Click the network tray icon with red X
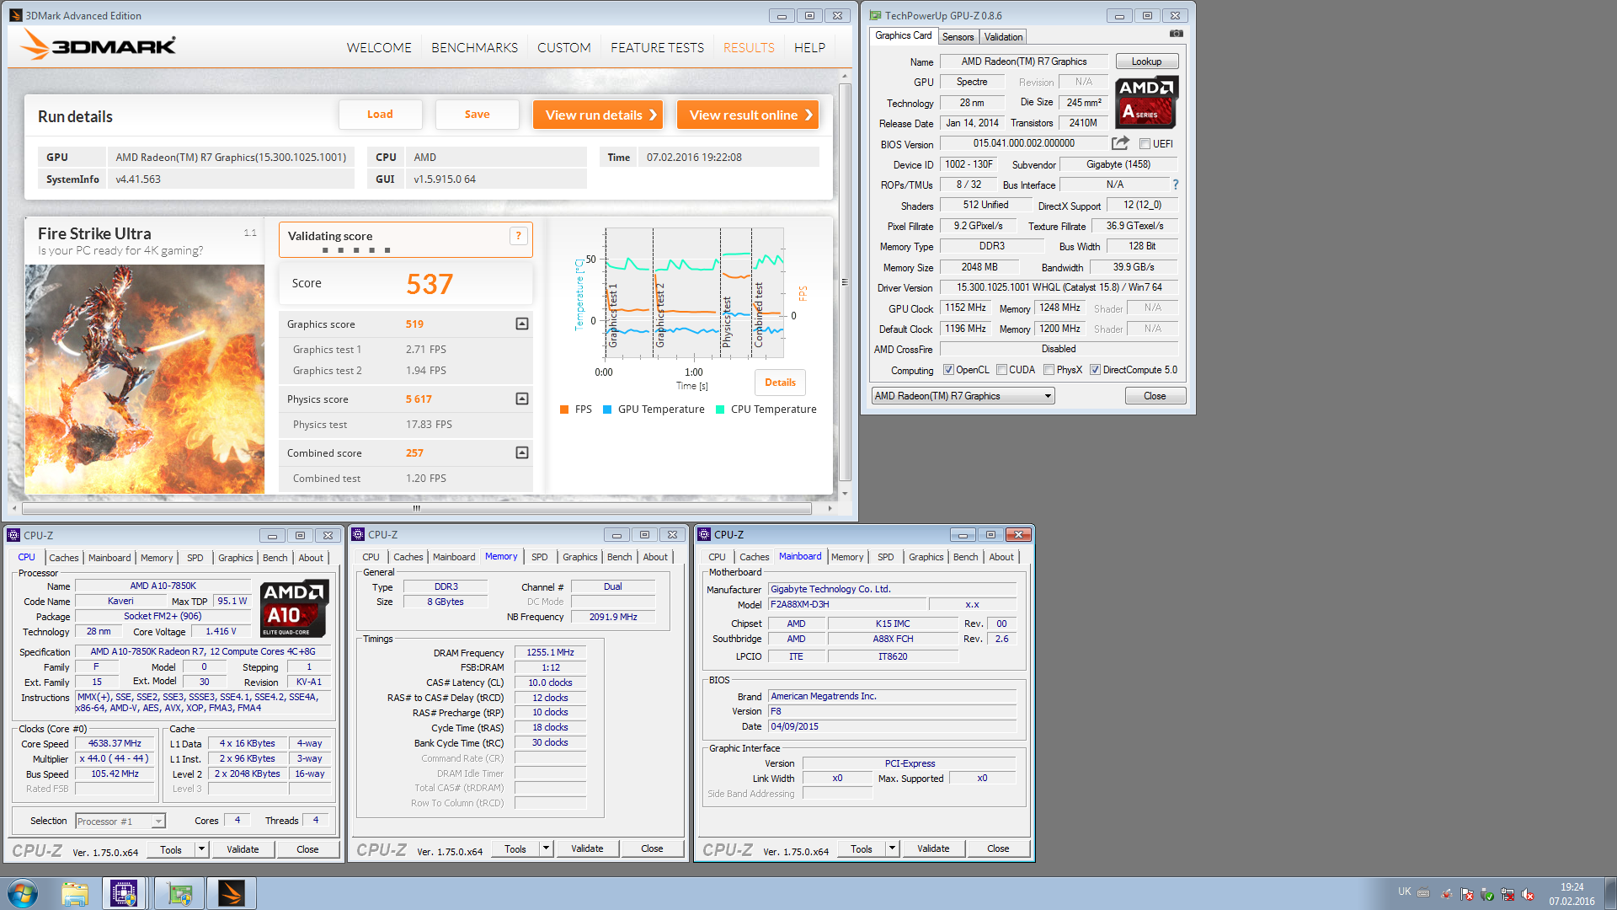 click(1507, 894)
